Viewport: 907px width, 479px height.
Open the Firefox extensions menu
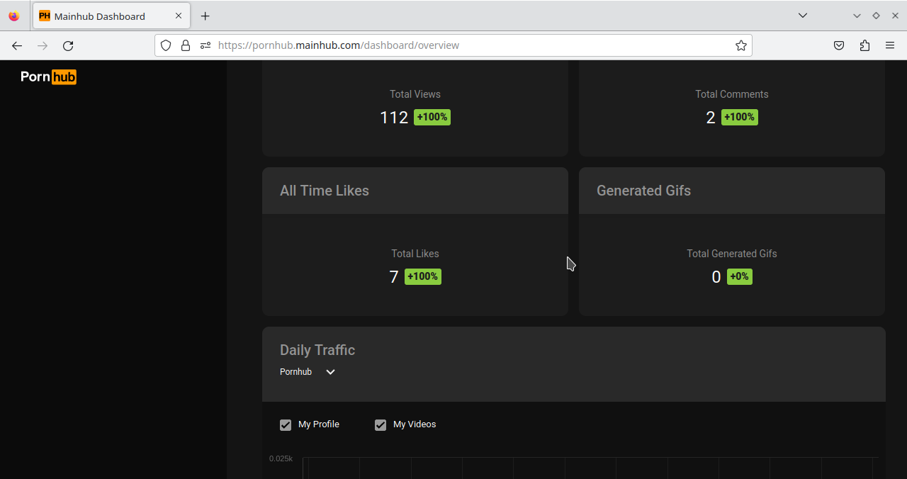pyautogui.click(x=864, y=45)
